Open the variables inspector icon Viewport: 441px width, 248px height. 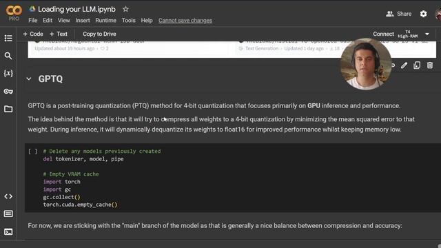pos(8,74)
